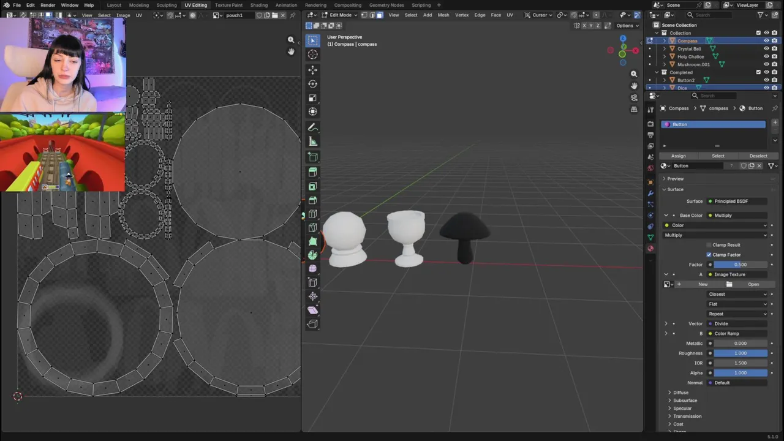Open the viewport Options dropdown
The image size is (784, 441).
(x=627, y=26)
